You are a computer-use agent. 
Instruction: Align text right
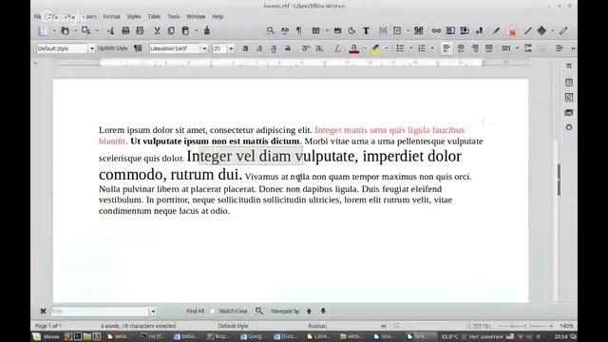point(475,48)
